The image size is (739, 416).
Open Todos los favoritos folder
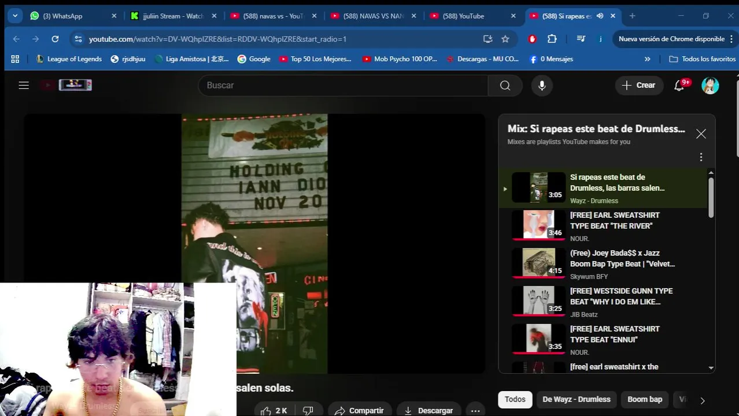pos(702,59)
